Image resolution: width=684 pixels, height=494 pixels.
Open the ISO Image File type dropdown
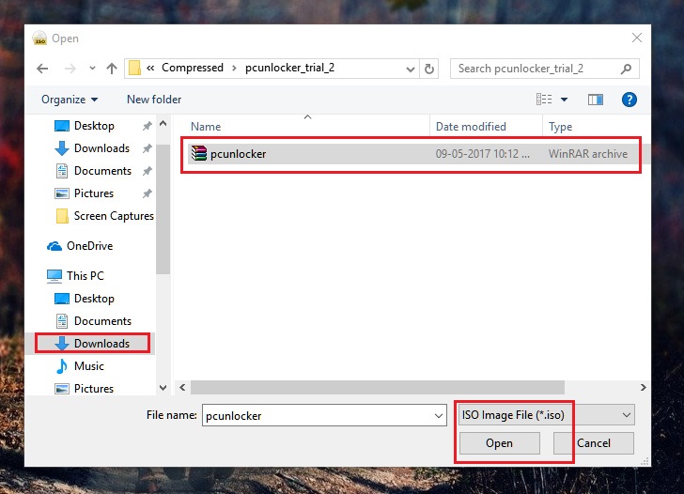546,415
